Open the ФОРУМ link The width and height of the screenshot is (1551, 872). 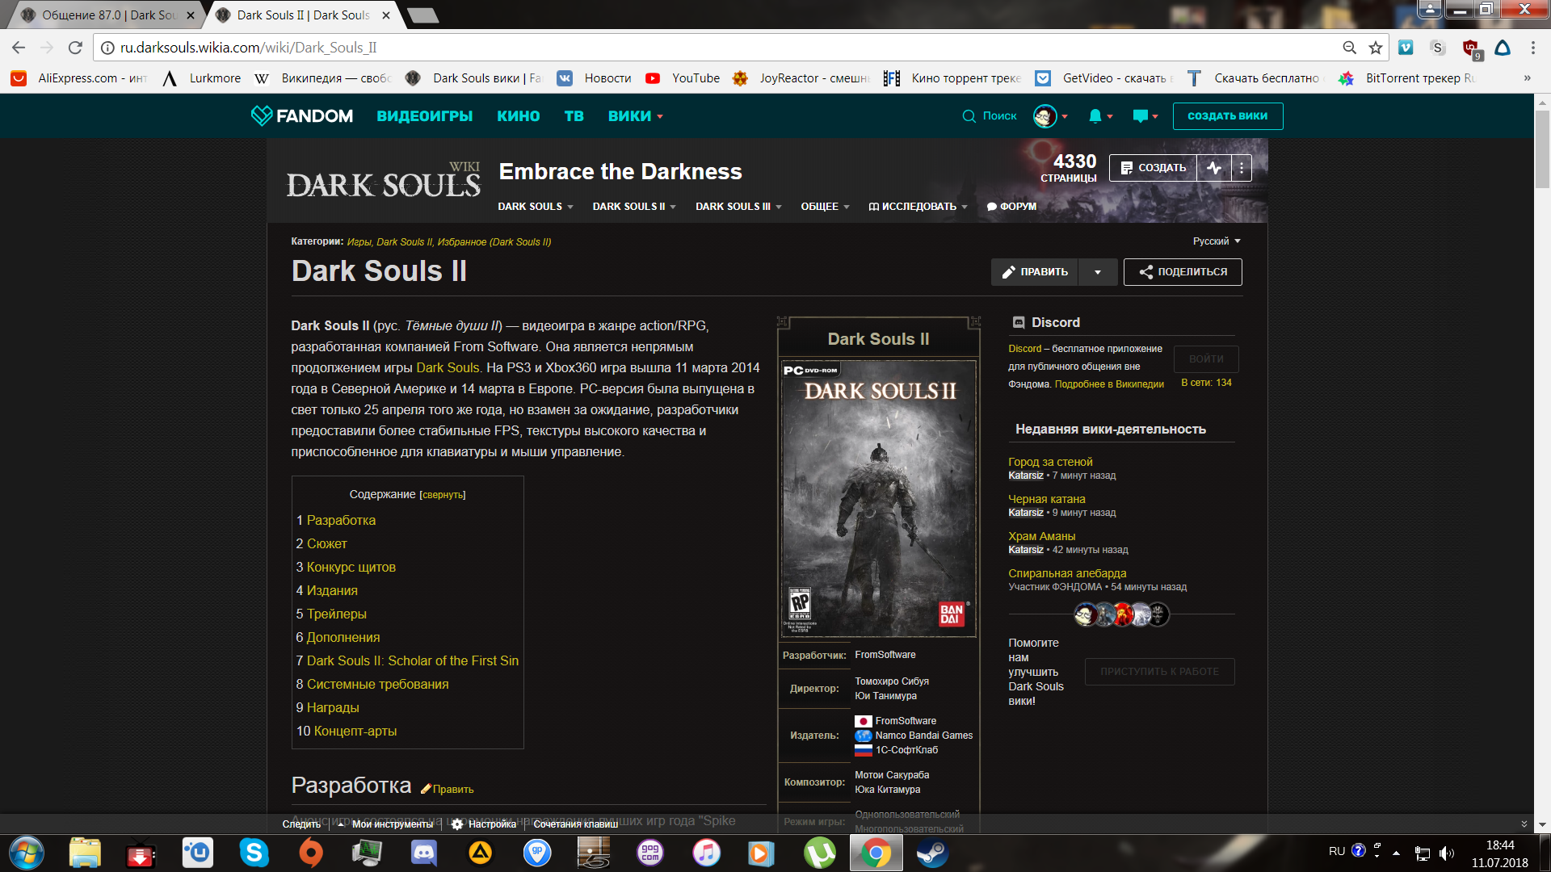(1011, 207)
